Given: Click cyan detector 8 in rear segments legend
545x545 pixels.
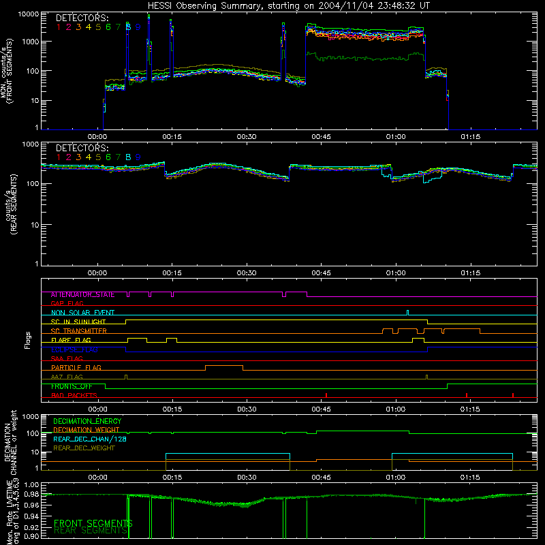Looking at the screenshot, I should click(x=128, y=157).
